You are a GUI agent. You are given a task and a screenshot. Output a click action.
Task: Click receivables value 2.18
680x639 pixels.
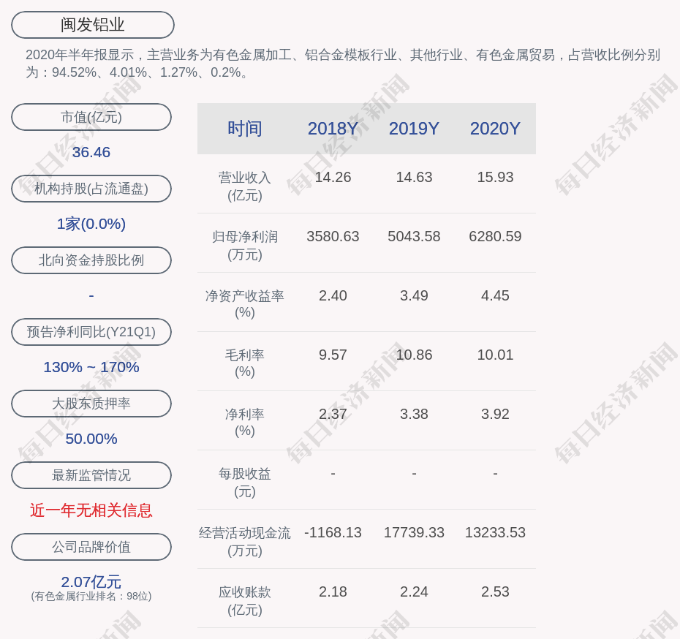[333, 591]
